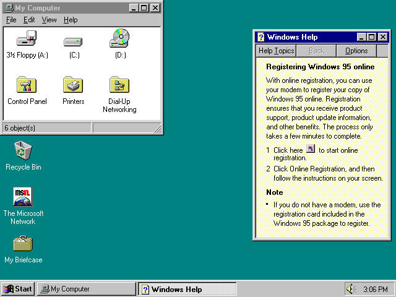Click the Help Topics button
The width and height of the screenshot is (396, 297).
(x=277, y=51)
